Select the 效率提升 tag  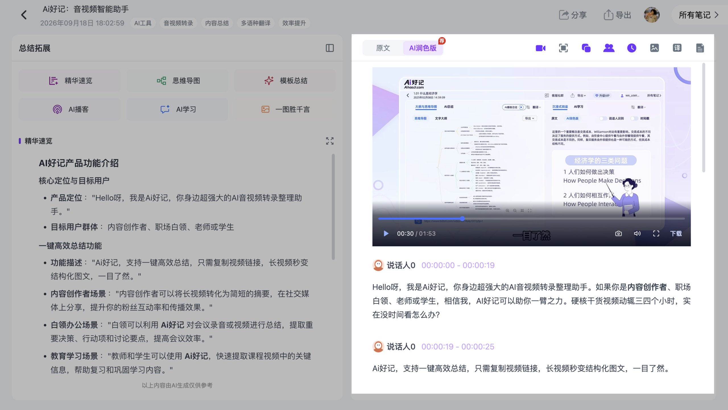point(294,23)
